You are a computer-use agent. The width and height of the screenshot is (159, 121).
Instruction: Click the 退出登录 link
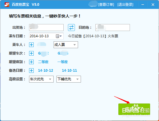tap(125, 5)
